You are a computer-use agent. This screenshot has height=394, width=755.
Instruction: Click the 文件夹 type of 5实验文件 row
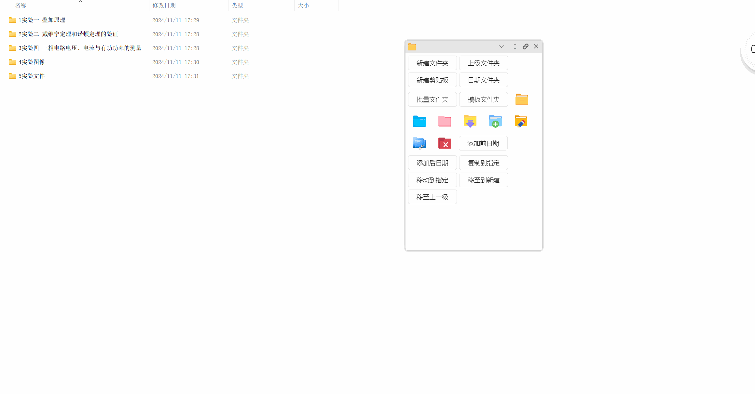pos(240,76)
